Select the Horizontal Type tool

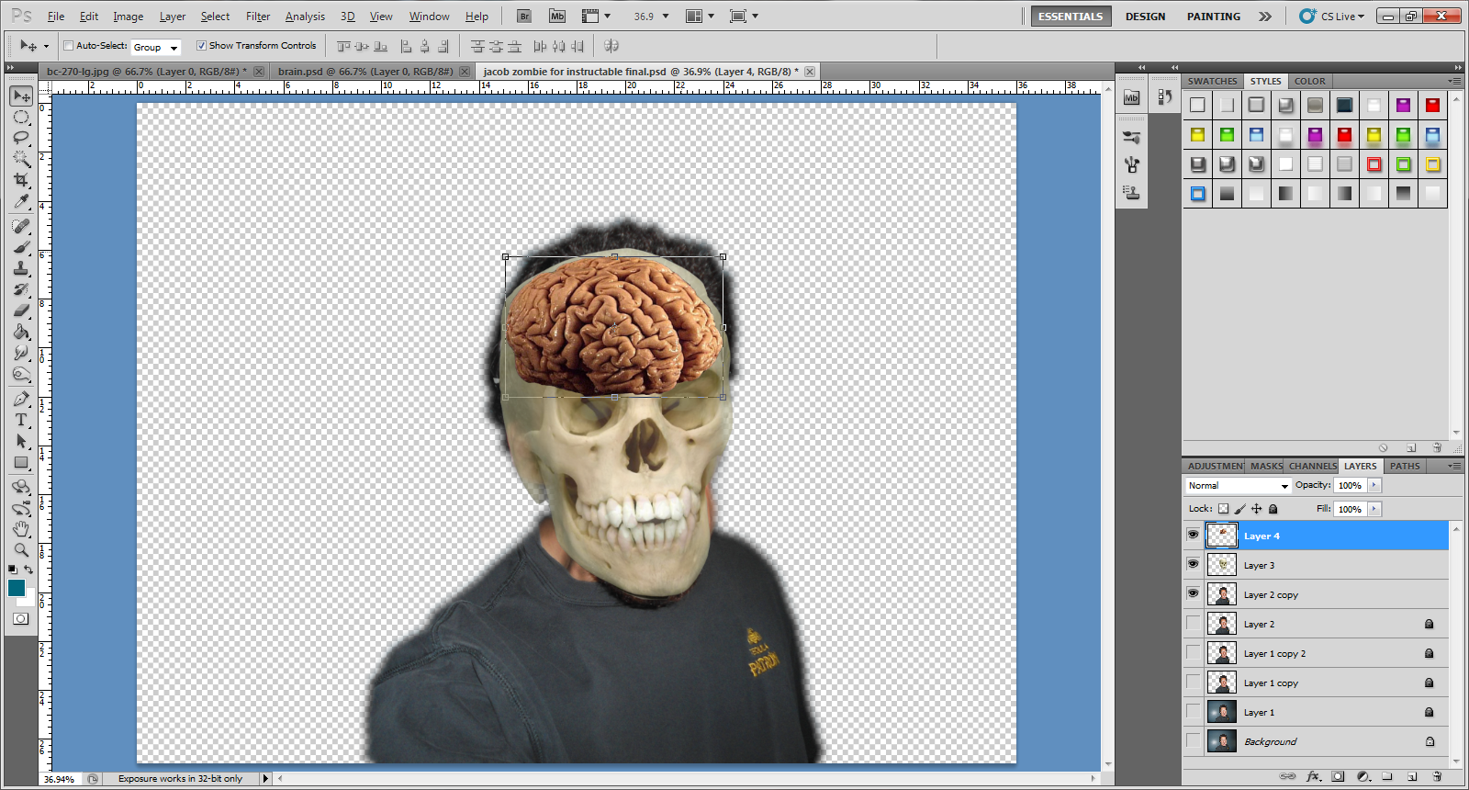pos(21,420)
